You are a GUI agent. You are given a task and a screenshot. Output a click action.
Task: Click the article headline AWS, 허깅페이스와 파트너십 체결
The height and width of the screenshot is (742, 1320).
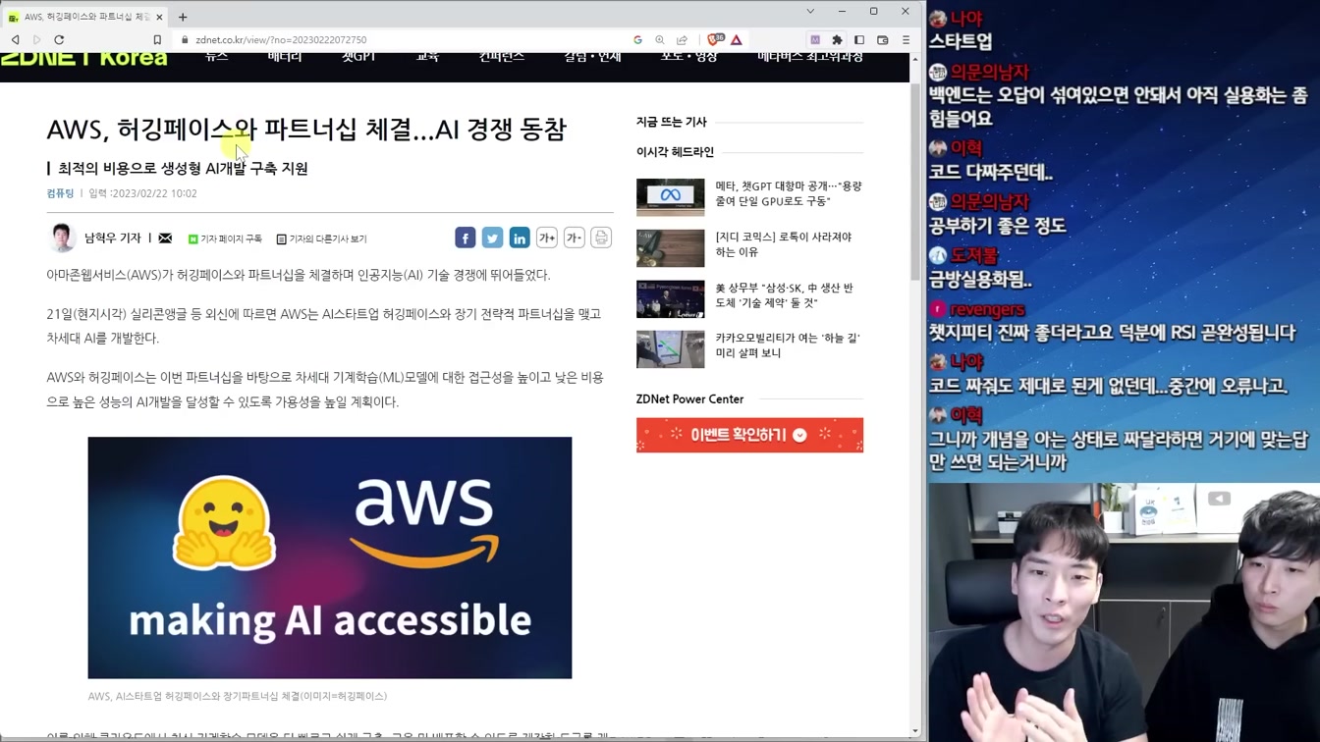pyautogui.click(x=306, y=130)
